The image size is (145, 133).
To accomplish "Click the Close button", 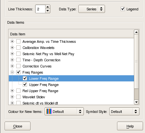I will [18, 126].
